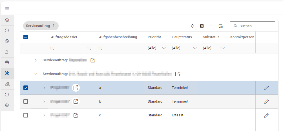Open the Priorität filter dropdown
Image resolution: width=283 pixels, height=131 pixels.
pyautogui.click(x=164, y=48)
